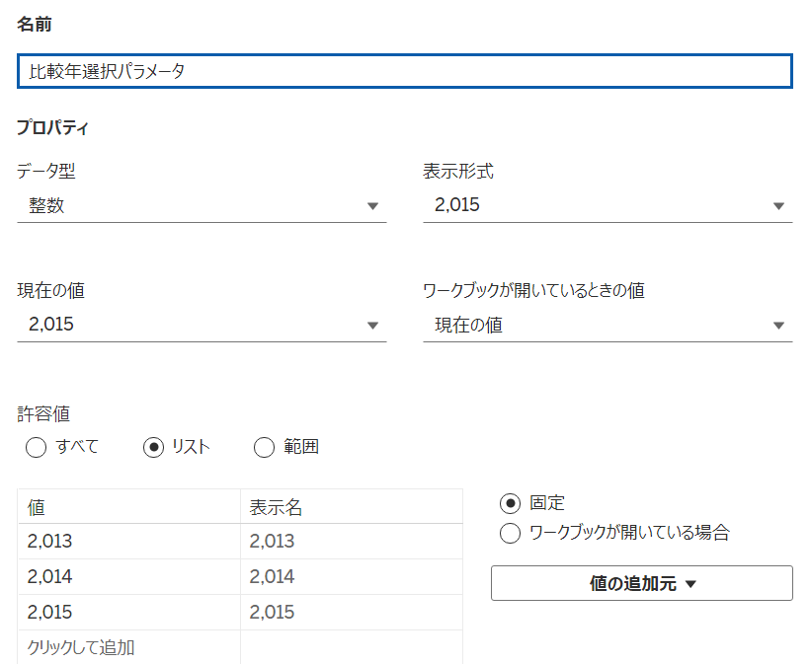
Task: Click the display name cell 2,013
Action: point(352,542)
